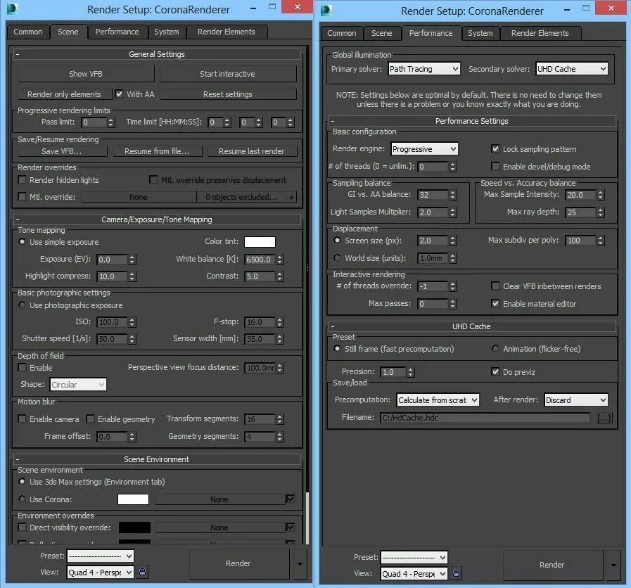Image resolution: width=631 pixels, height=588 pixels.
Task: Click the lock view icon in the left window
Action: (143, 572)
